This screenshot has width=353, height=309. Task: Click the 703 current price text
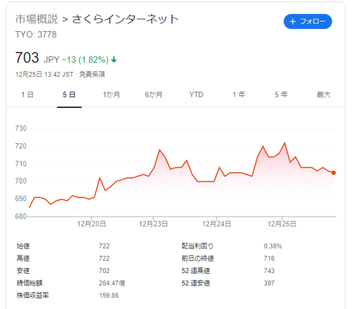(27, 58)
